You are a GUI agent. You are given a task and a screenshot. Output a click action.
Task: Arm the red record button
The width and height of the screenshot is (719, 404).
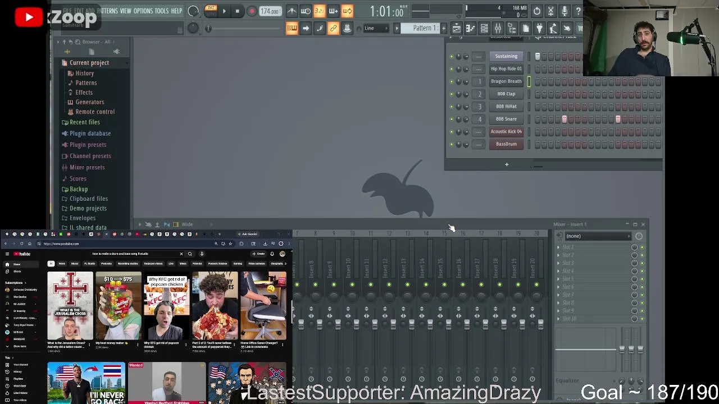tap(251, 11)
